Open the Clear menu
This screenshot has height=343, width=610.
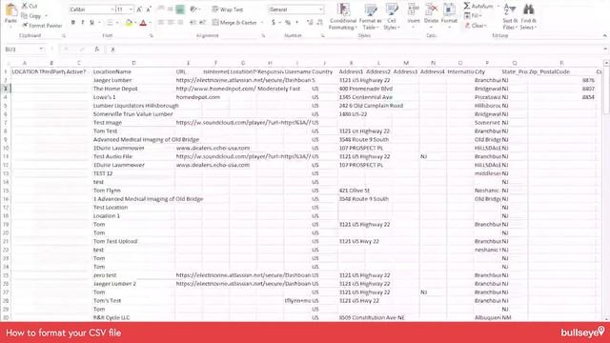click(x=475, y=26)
